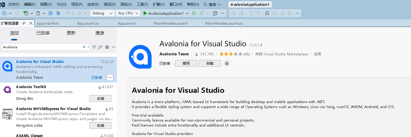411x137 pixels.
Task: Click the 禁用 button
Action: click(186, 63)
